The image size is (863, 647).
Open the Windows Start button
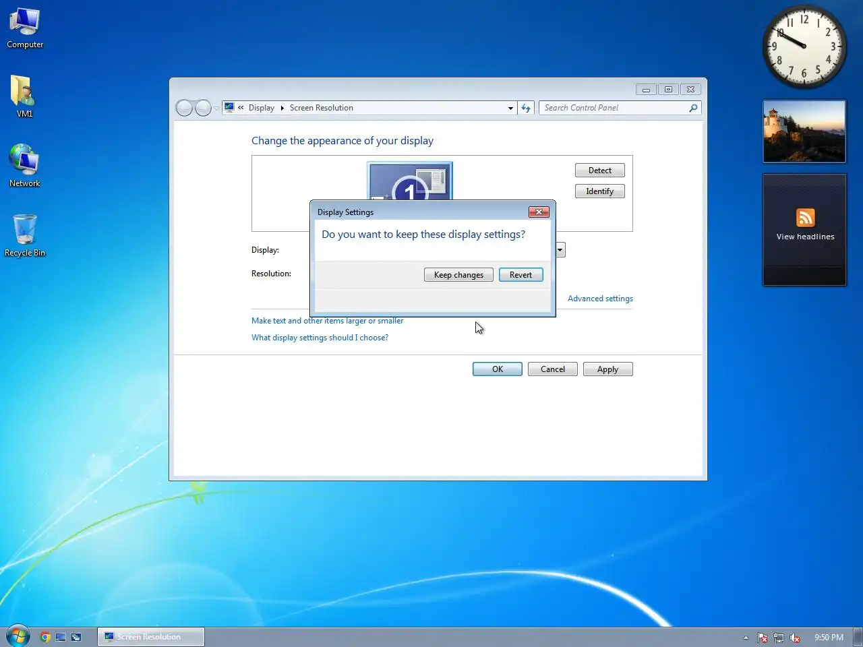tap(18, 636)
